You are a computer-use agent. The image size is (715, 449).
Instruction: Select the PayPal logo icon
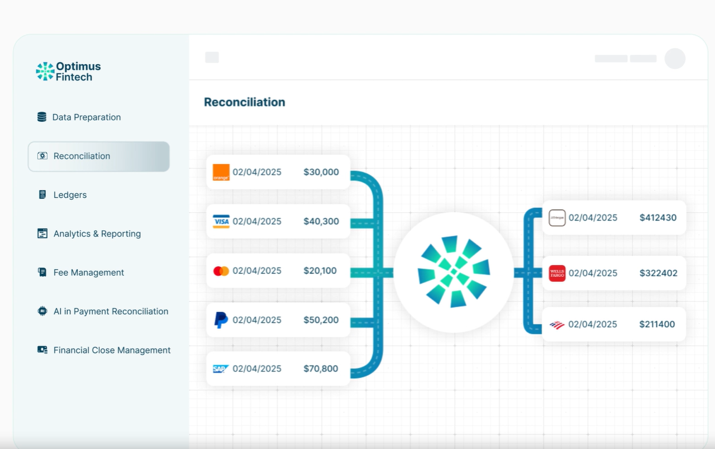(221, 320)
